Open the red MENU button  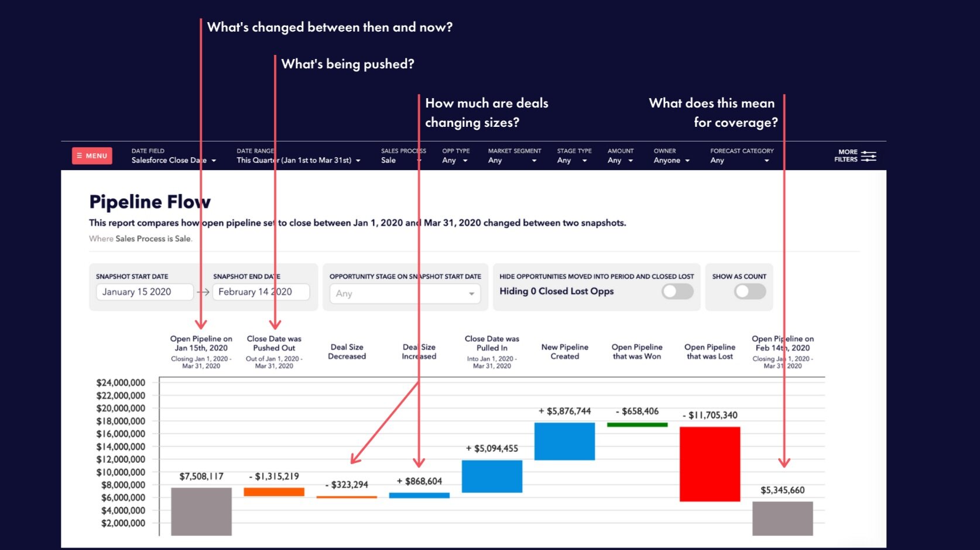tap(92, 156)
